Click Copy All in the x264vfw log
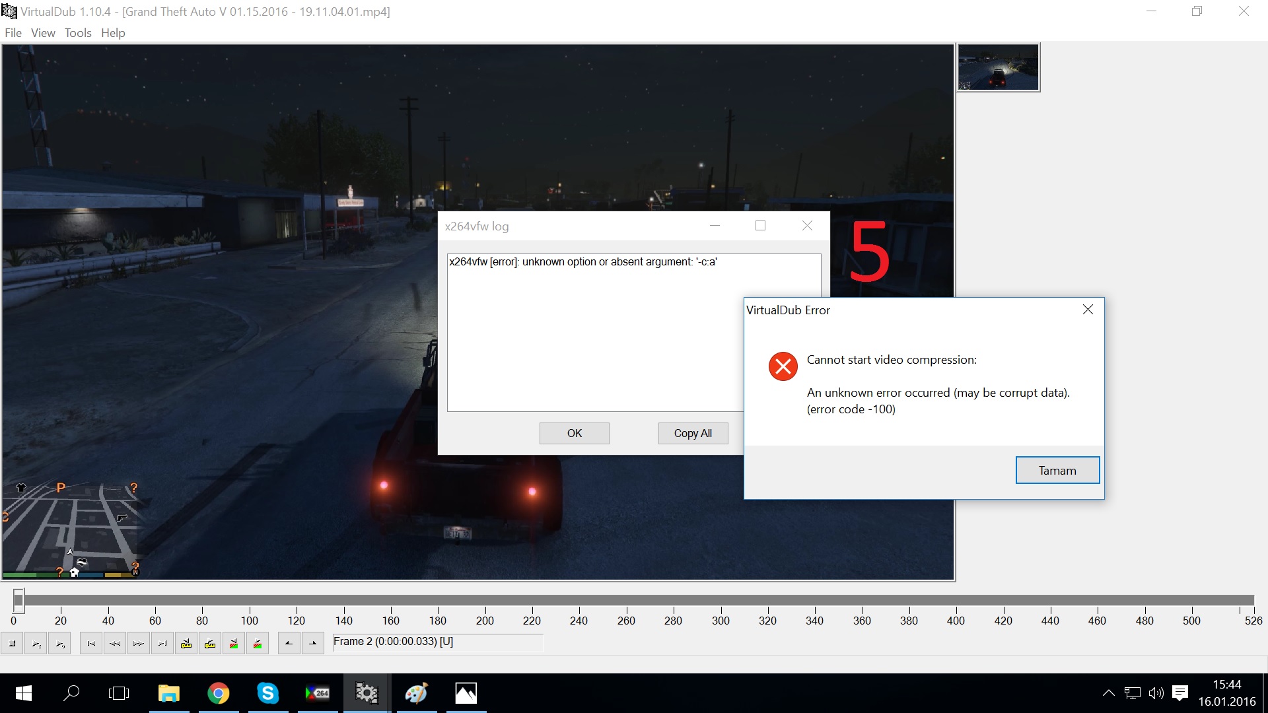This screenshot has height=713, width=1268. point(693,433)
